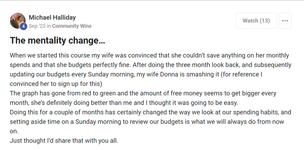Click the Sep '23 post date
This screenshot has height=150, width=304.
37,26
